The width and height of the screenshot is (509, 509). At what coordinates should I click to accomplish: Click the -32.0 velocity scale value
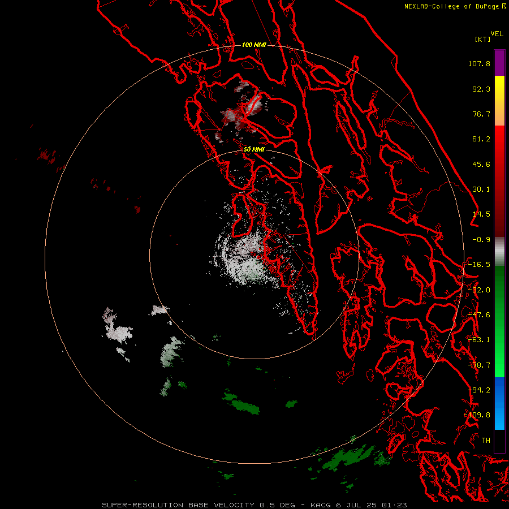[x=479, y=290]
